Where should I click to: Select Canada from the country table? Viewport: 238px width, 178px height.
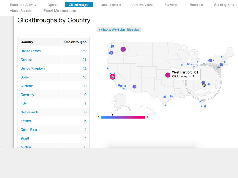[26, 60]
